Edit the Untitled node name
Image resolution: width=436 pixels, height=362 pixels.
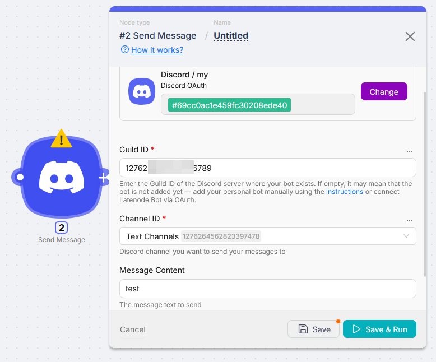click(231, 36)
